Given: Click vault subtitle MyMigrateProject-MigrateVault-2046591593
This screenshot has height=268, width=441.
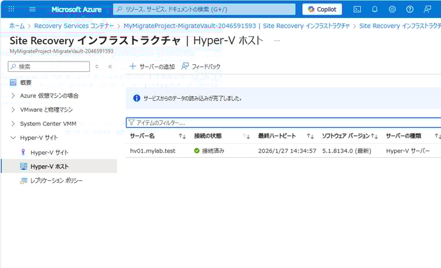Looking at the screenshot, I should pyautogui.click(x=62, y=51).
